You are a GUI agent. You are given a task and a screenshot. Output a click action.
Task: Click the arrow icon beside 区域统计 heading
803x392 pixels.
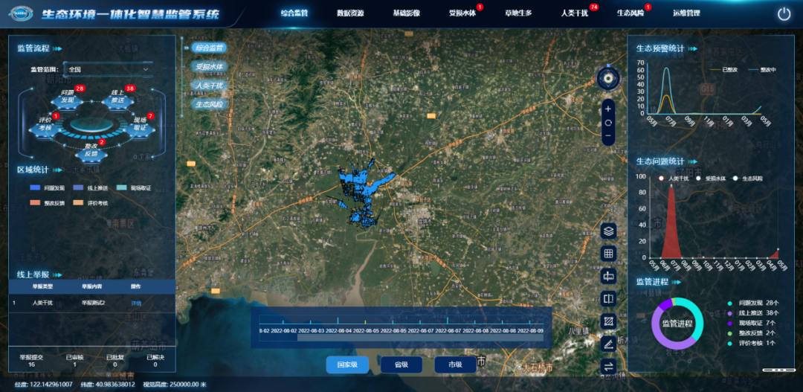point(57,170)
